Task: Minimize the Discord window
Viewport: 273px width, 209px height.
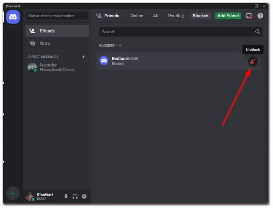Action: tap(248, 6)
